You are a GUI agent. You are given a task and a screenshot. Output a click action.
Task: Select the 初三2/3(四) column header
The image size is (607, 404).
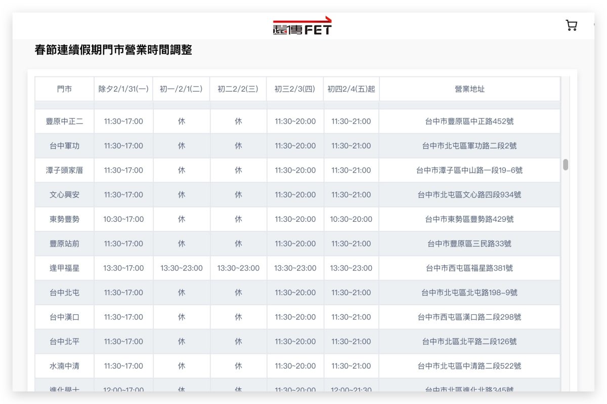(295, 89)
